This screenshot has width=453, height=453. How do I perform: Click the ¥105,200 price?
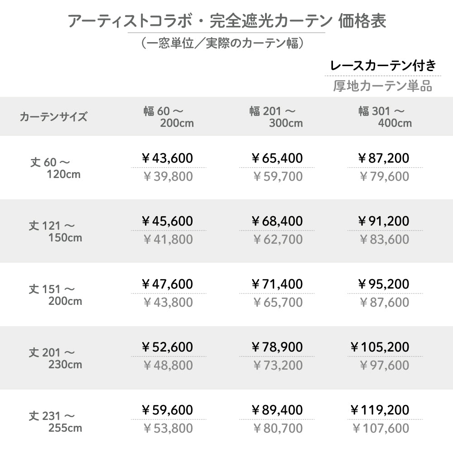coord(381,347)
